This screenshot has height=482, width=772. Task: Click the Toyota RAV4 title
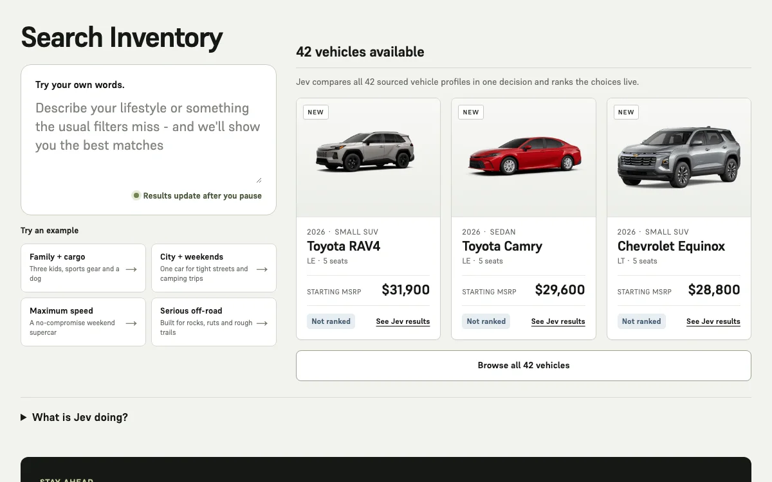point(344,246)
